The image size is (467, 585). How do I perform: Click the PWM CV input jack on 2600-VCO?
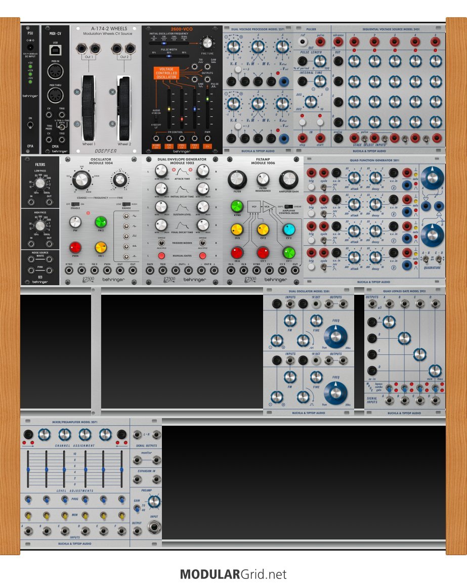207,139
